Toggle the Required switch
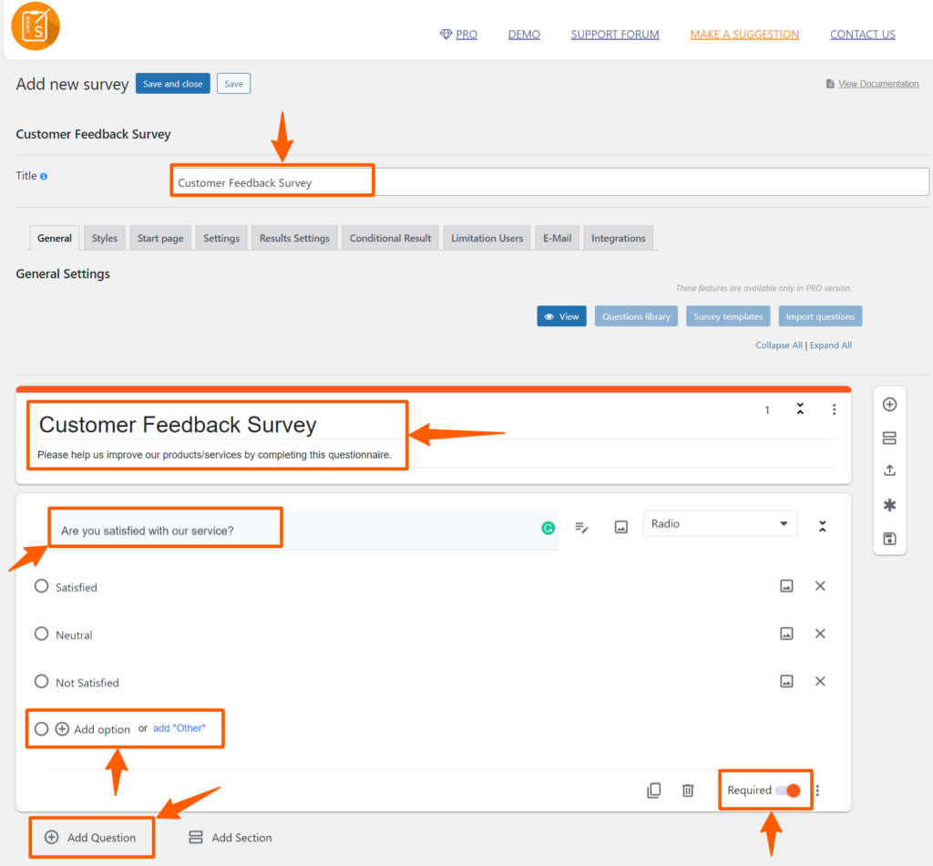933x866 pixels. click(x=788, y=790)
